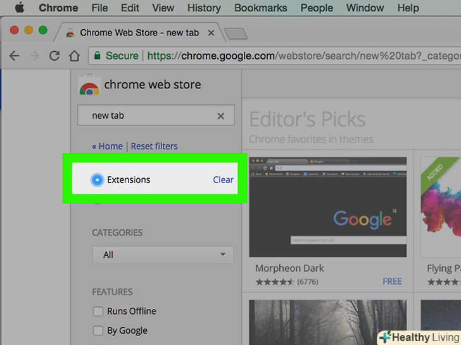461x345 pixels.
Task: Open the Edit menu
Action: (x=130, y=8)
